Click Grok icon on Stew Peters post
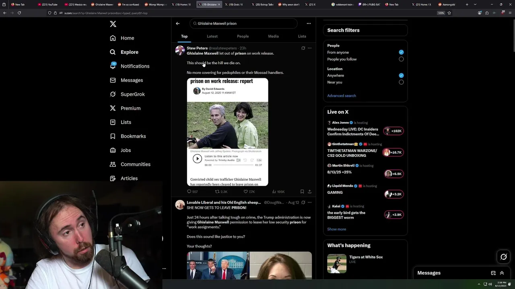The width and height of the screenshot is (515, 289). click(x=303, y=48)
